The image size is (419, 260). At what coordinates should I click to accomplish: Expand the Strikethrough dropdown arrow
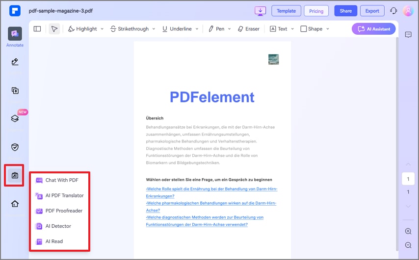click(154, 29)
